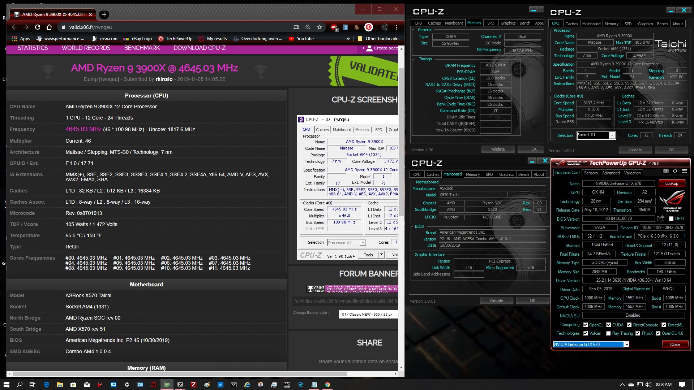Viewport: 694px width, 390px height.
Task: Toggle the Vulkan checkbox
Action: (x=586, y=333)
